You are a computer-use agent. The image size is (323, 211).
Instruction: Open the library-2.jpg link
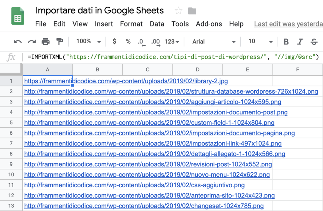126,81
